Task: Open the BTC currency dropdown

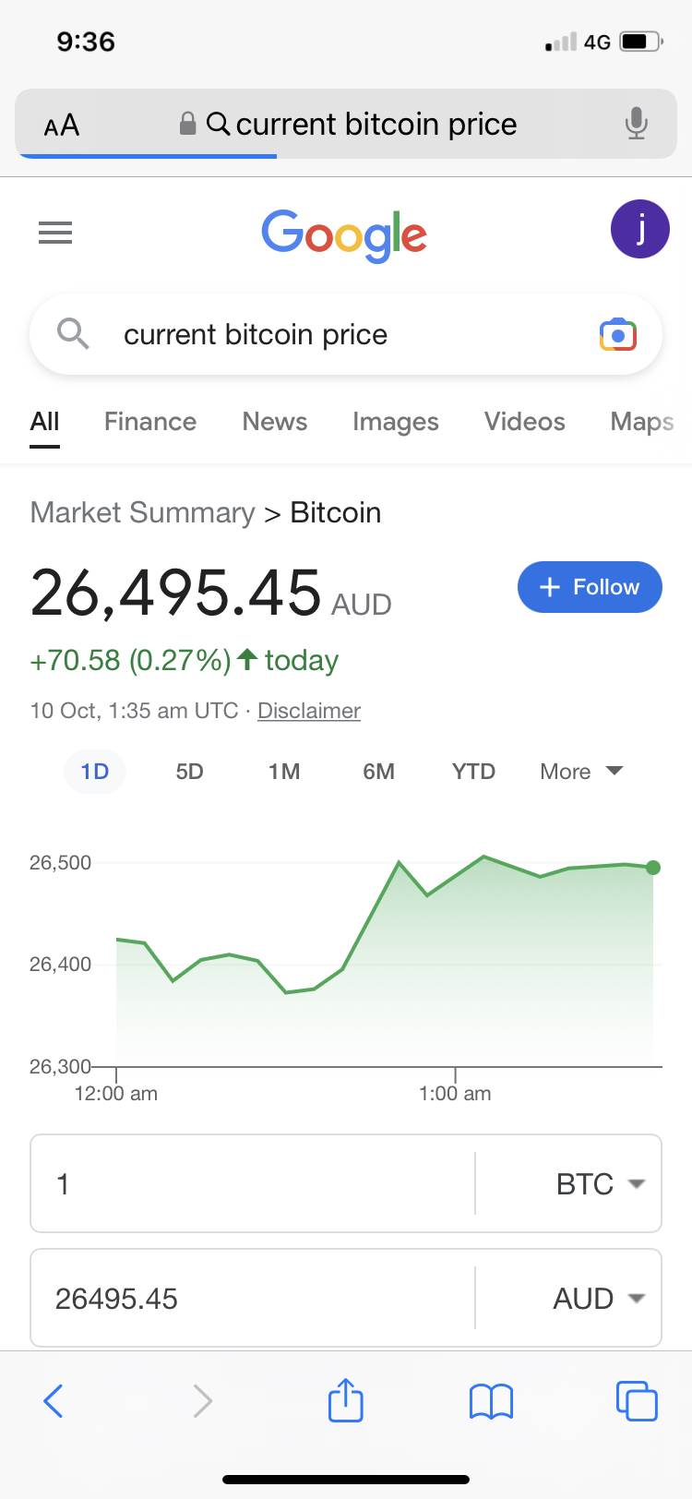Action: pos(600,1184)
